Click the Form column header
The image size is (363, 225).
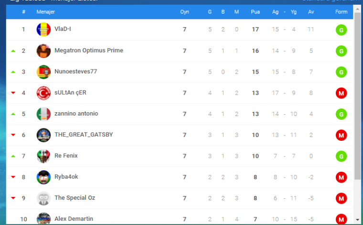(341, 12)
